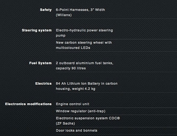Image resolution: width=177 pixels, height=136 pixels.
Task: Click multicoloured LEDs text
Action: tap(73, 48)
